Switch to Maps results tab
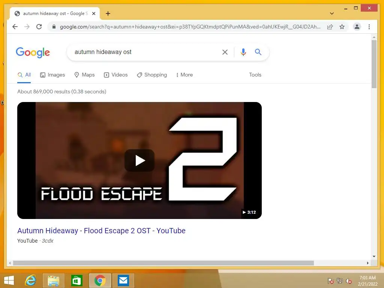 [x=84, y=75]
